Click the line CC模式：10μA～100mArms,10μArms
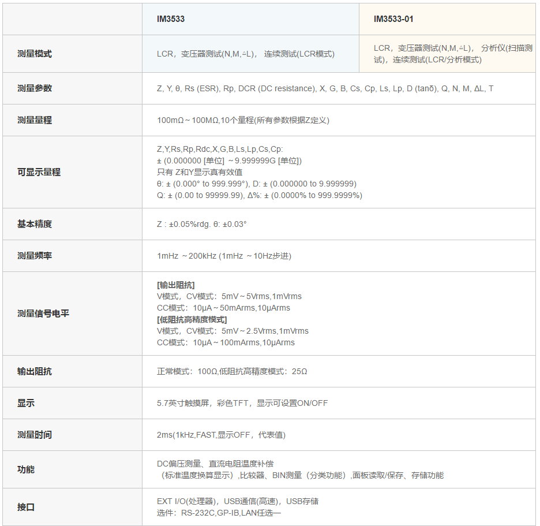The width and height of the screenshot is (540, 526). 226,342
